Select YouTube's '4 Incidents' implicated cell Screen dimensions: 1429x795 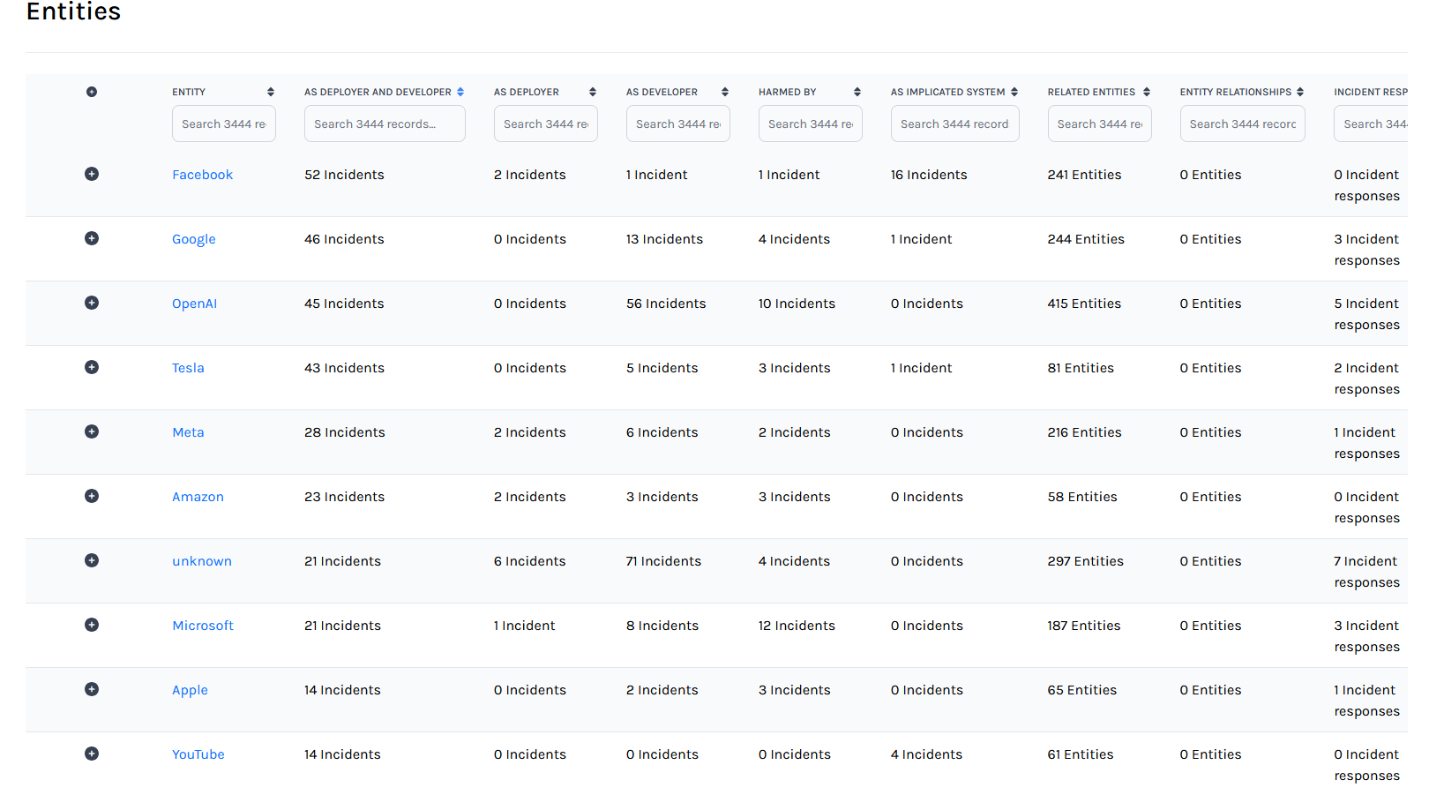927,754
